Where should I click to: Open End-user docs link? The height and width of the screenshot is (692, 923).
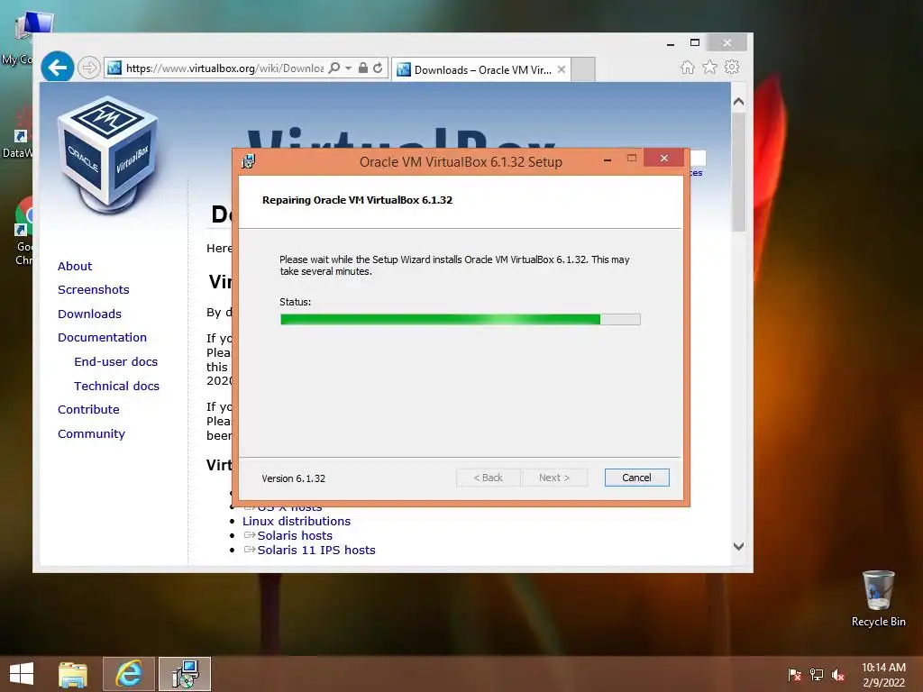tap(116, 361)
